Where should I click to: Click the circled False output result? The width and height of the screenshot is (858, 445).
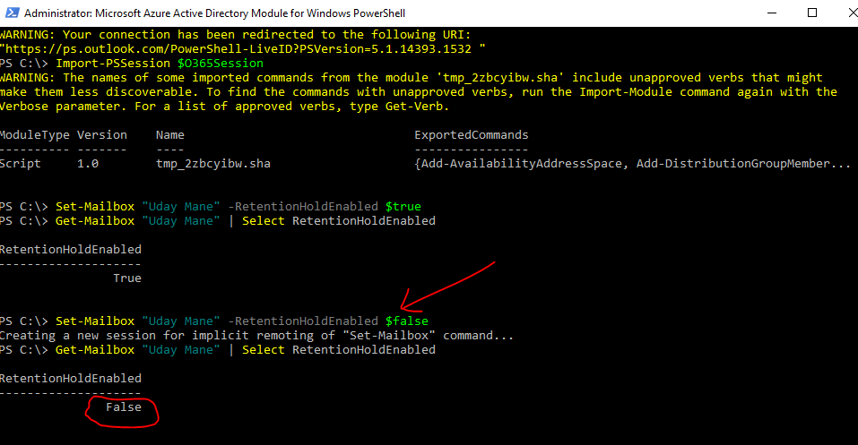(123, 407)
